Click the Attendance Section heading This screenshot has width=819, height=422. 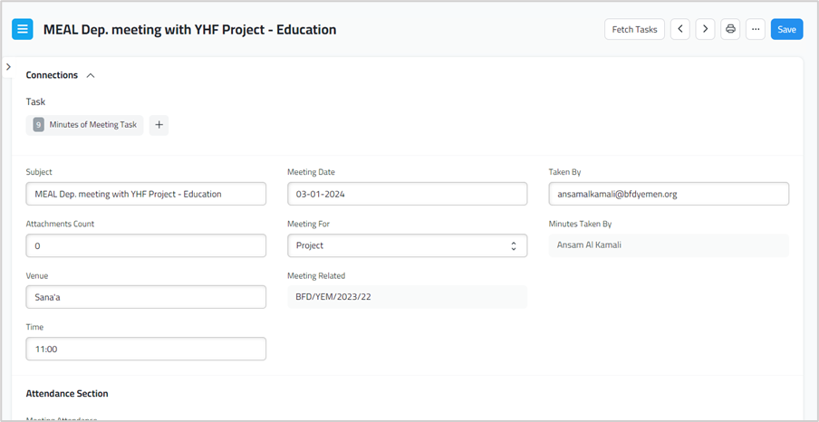click(67, 394)
